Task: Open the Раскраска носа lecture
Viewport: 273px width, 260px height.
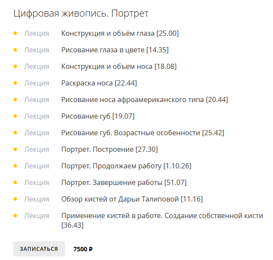Action: point(99,83)
